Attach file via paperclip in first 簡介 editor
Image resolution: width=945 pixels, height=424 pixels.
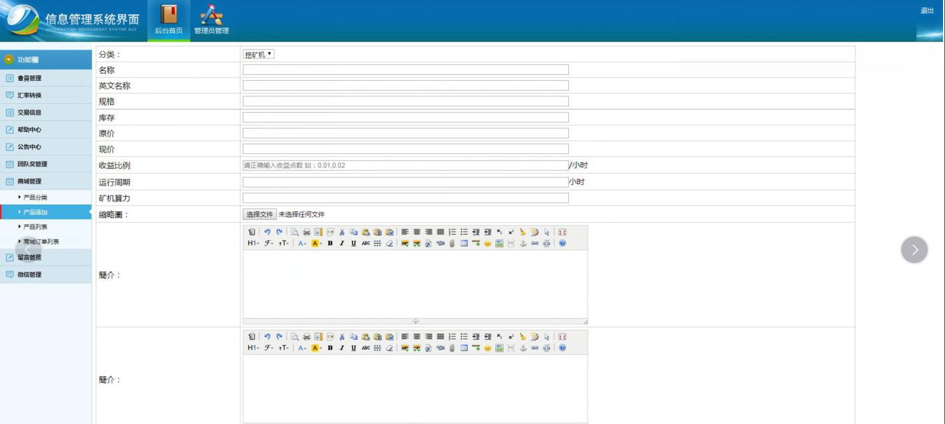452,243
